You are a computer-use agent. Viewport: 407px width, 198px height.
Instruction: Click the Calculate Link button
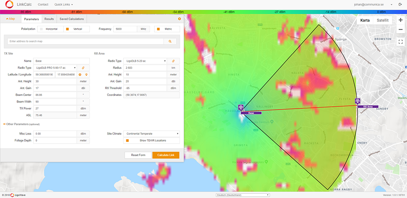pyautogui.click(x=166, y=155)
